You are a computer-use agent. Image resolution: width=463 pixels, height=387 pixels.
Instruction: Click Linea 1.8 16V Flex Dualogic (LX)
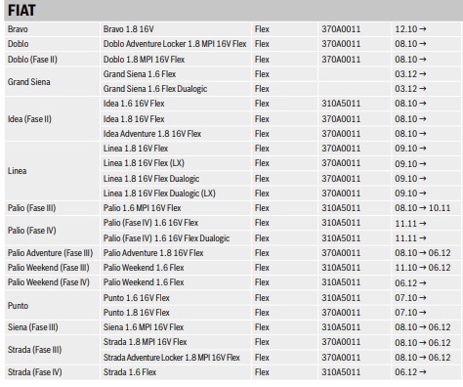point(159,193)
